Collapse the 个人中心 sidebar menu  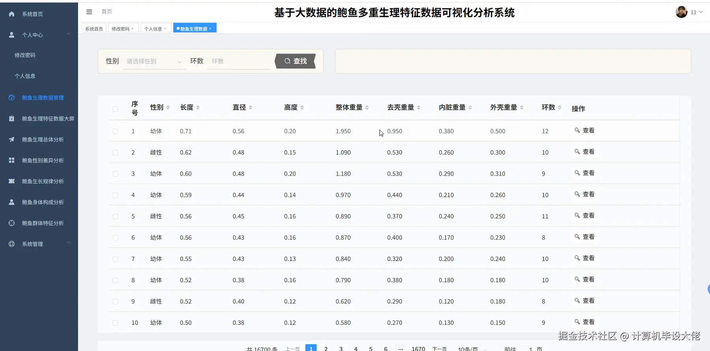[68, 34]
